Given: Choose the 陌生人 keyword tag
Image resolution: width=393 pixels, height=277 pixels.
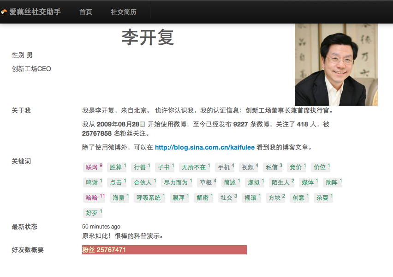Looking at the screenshot, I should pyautogui.click(x=282, y=182).
